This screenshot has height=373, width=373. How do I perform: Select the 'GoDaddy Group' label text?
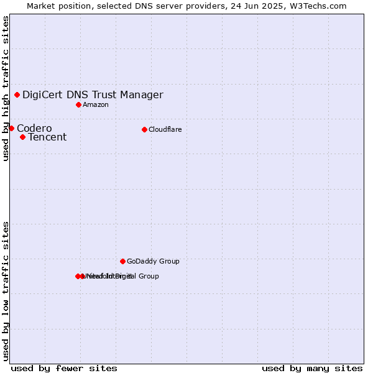153,262
